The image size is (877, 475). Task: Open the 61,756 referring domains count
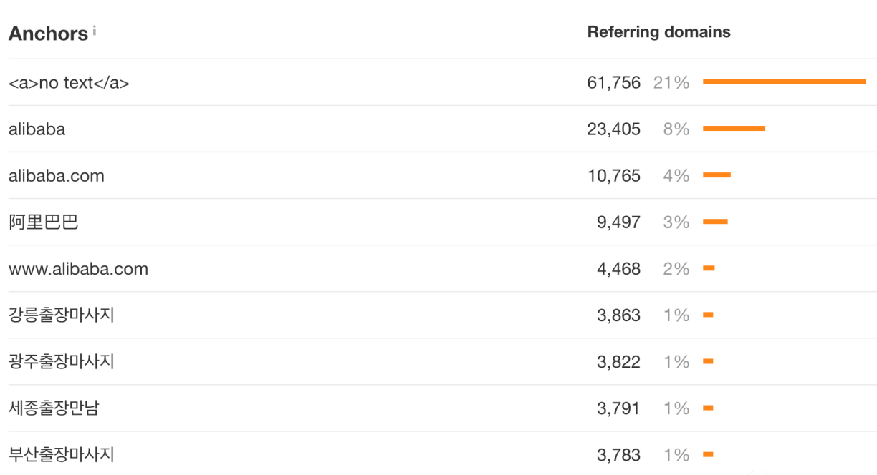613,83
